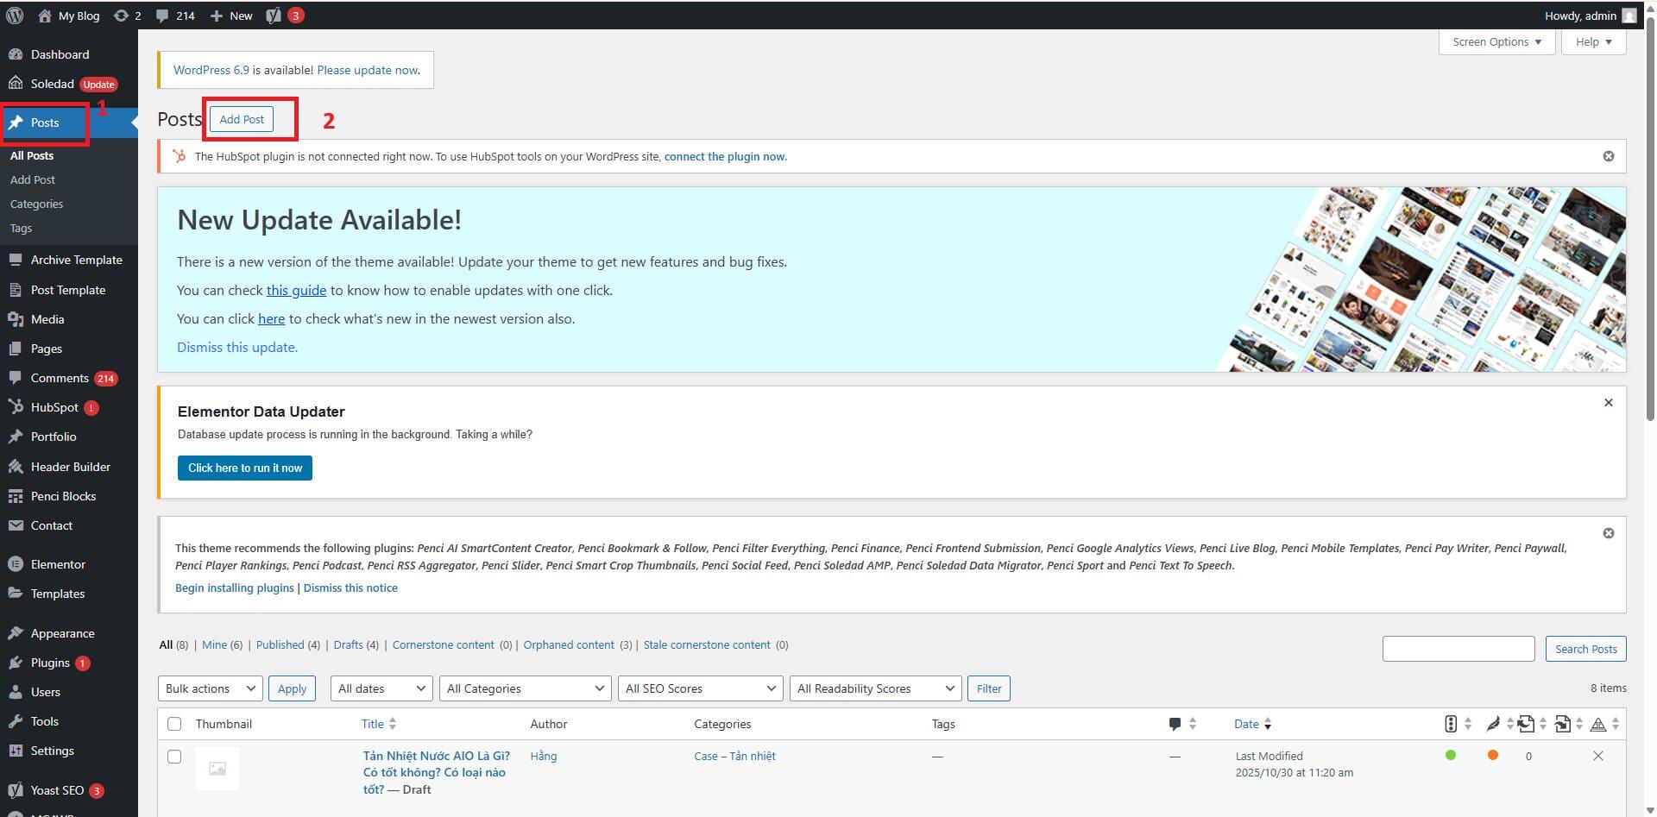
Task: Open Elementor from the sidebar
Action: point(59,563)
